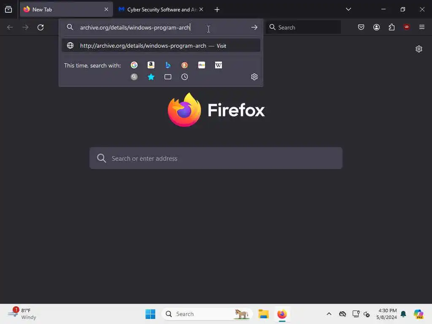
Task: Open a new tab with plus button
Action: pyautogui.click(x=217, y=10)
